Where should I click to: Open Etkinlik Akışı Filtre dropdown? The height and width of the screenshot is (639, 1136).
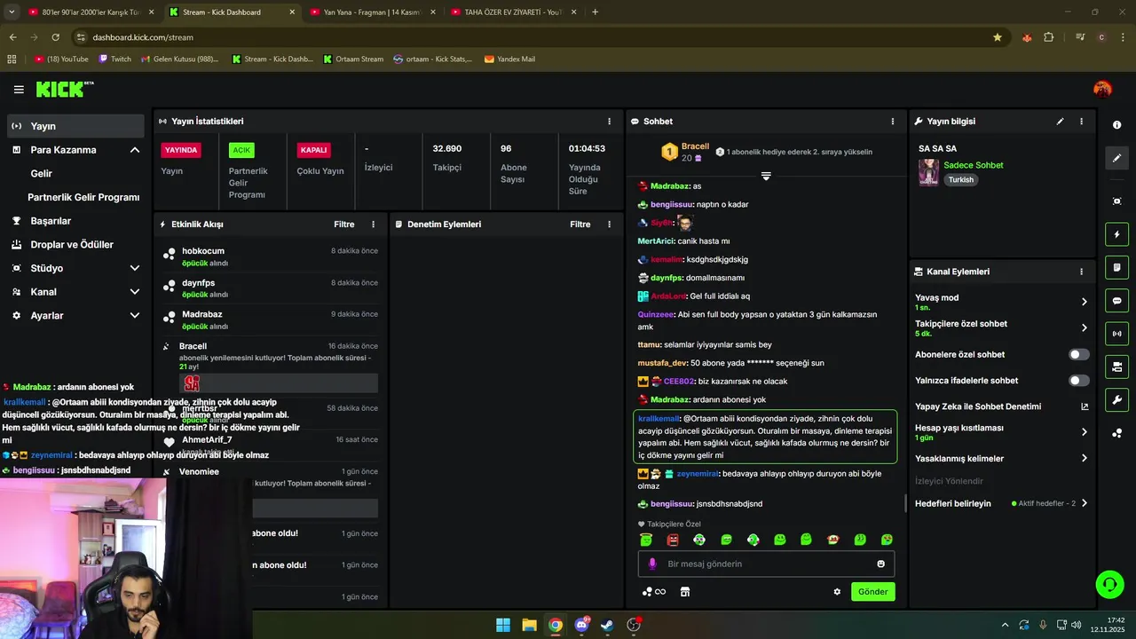pos(344,225)
